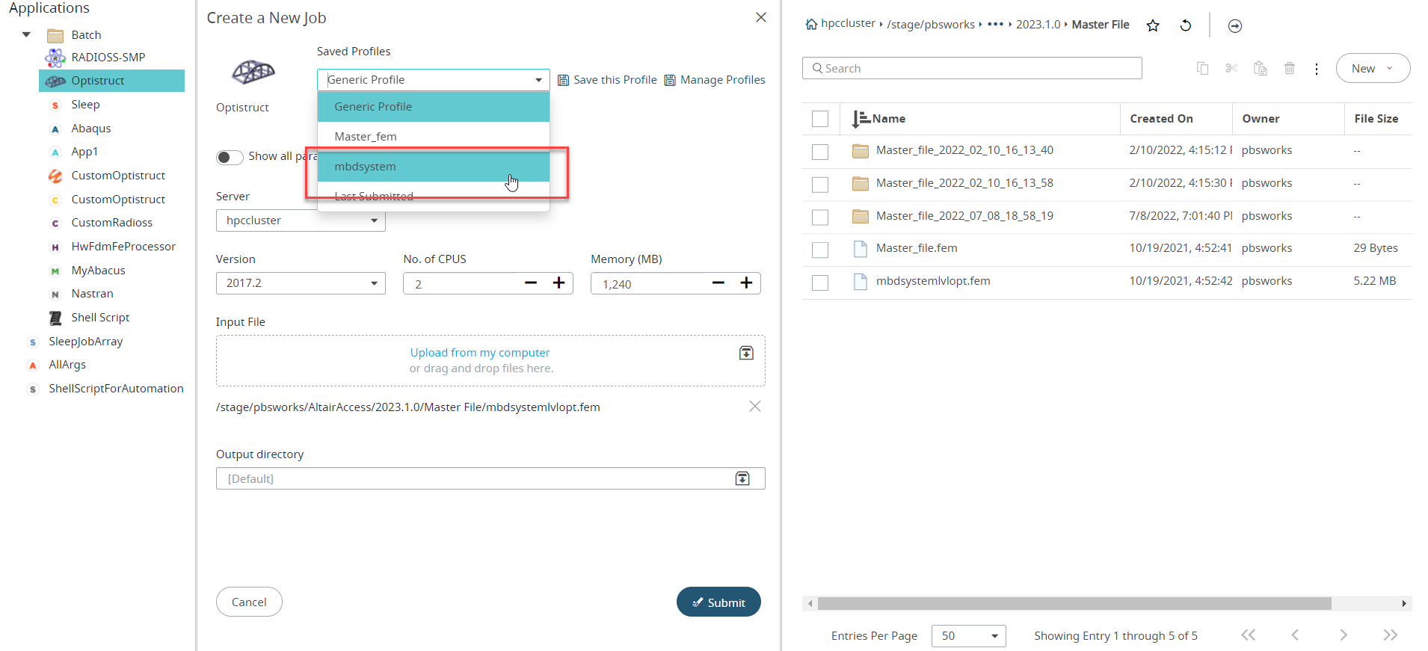Click the Delete trash toolbar icon
This screenshot has width=1428, height=651.
(1290, 69)
